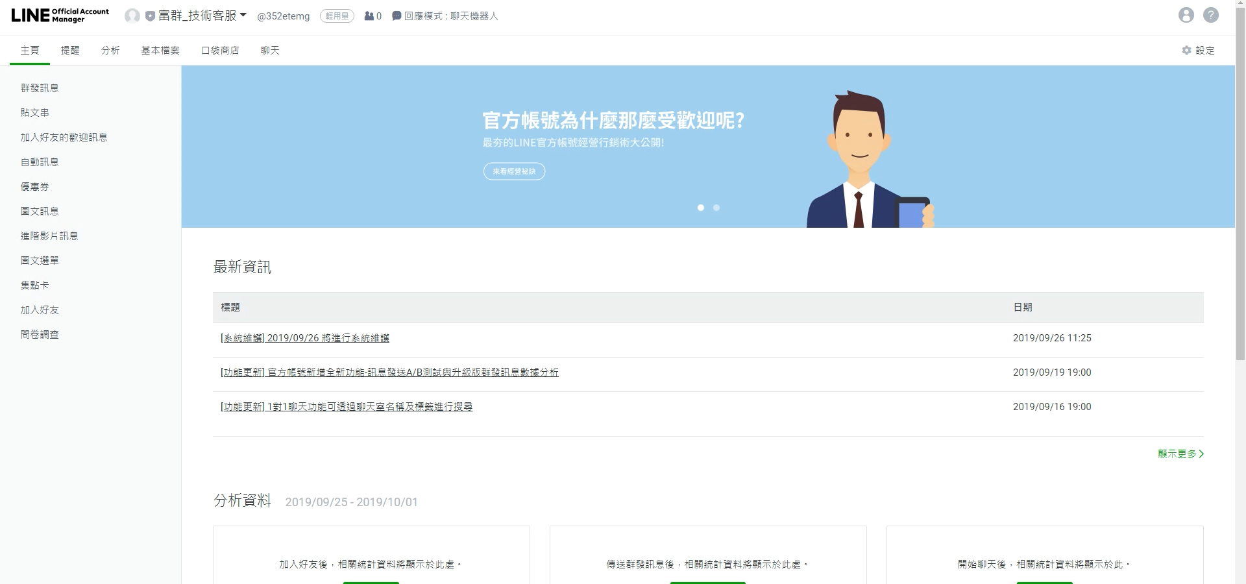1246x584 pixels.
Task: Select the second banner carousel dot
Action: (716, 208)
